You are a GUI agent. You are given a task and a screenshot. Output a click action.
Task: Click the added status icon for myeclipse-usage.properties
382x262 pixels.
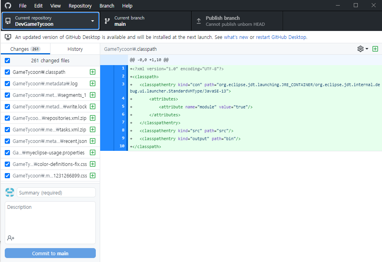point(93,152)
